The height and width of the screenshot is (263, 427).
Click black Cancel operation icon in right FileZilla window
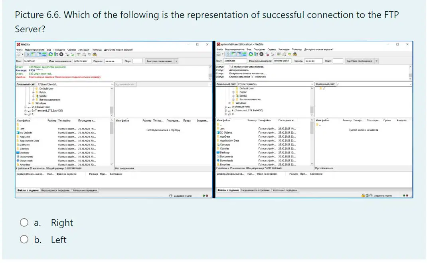pyautogui.click(x=261, y=54)
